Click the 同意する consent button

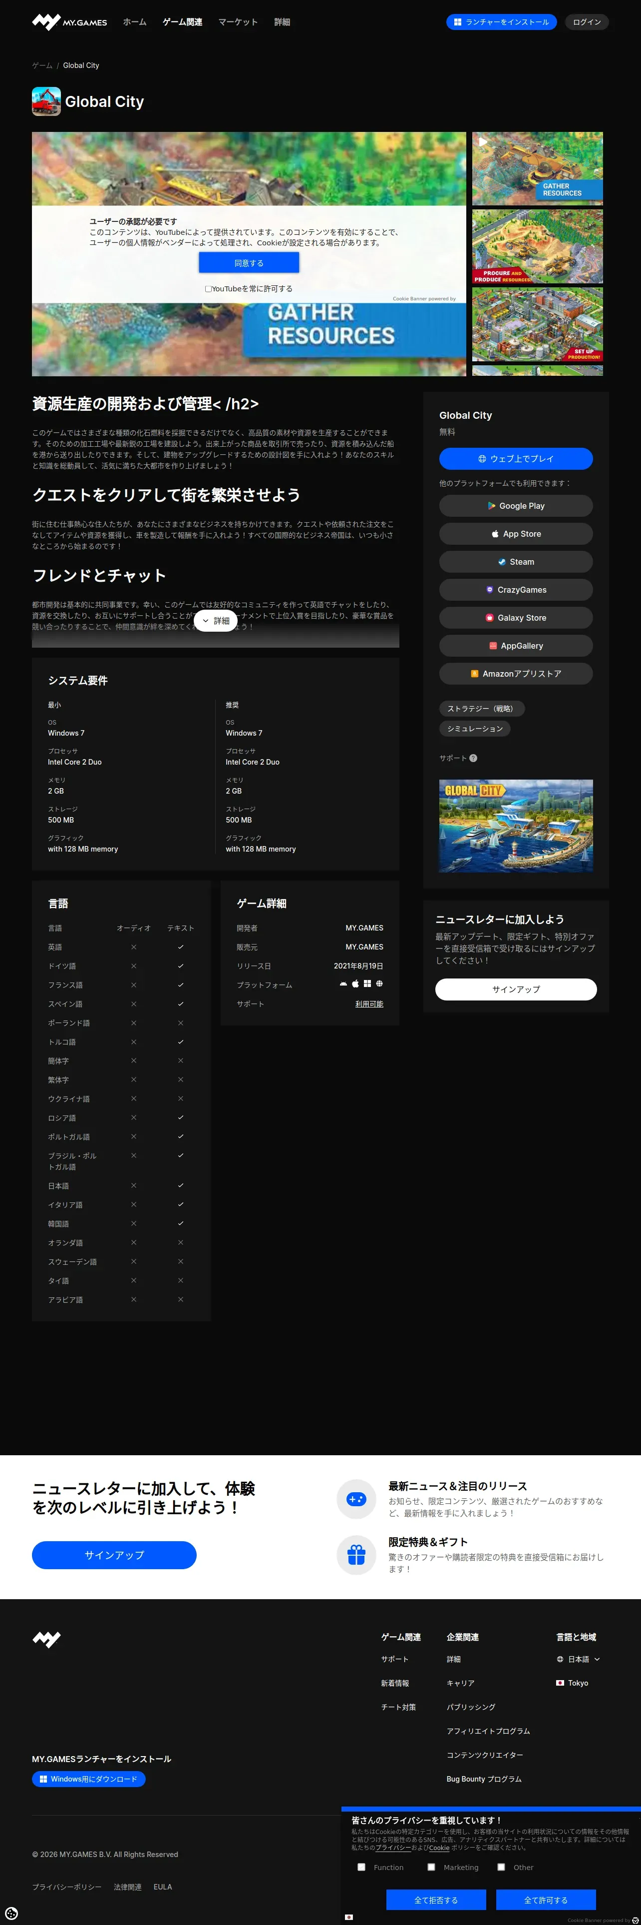pos(249,263)
